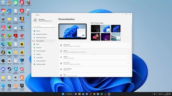Open File Explorer from the taskbar
The width and height of the screenshot is (172, 96).
(x=80, y=94)
